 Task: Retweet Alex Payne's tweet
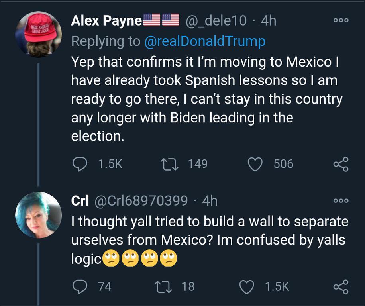tap(165, 164)
